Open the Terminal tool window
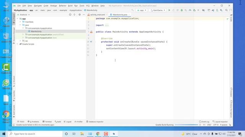Image resolution: width=245 pixels, height=137 pixels. tap(47, 122)
